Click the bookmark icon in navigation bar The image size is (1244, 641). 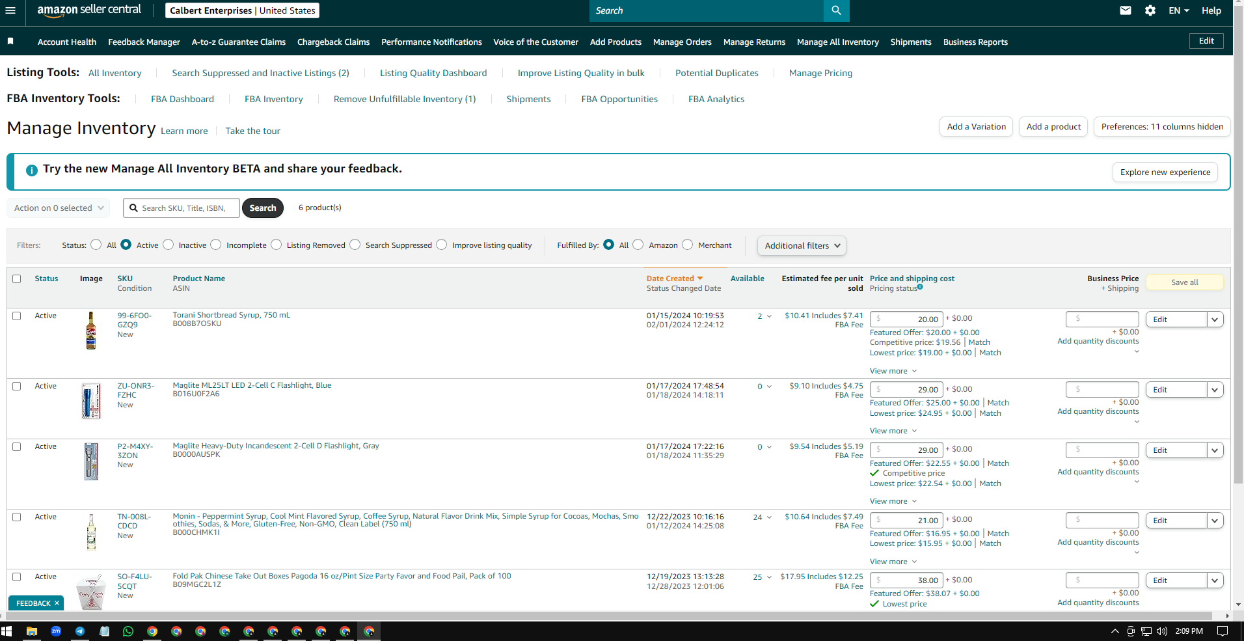(10, 41)
